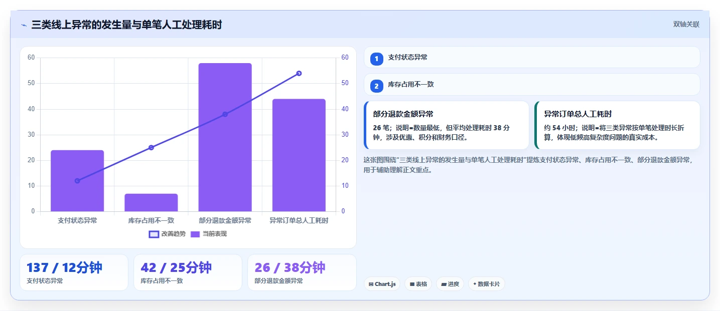The width and height of the screenshot is (720, 311).
Task: Click the 137 / 12分钟 stat card
Action: point(74,272)
